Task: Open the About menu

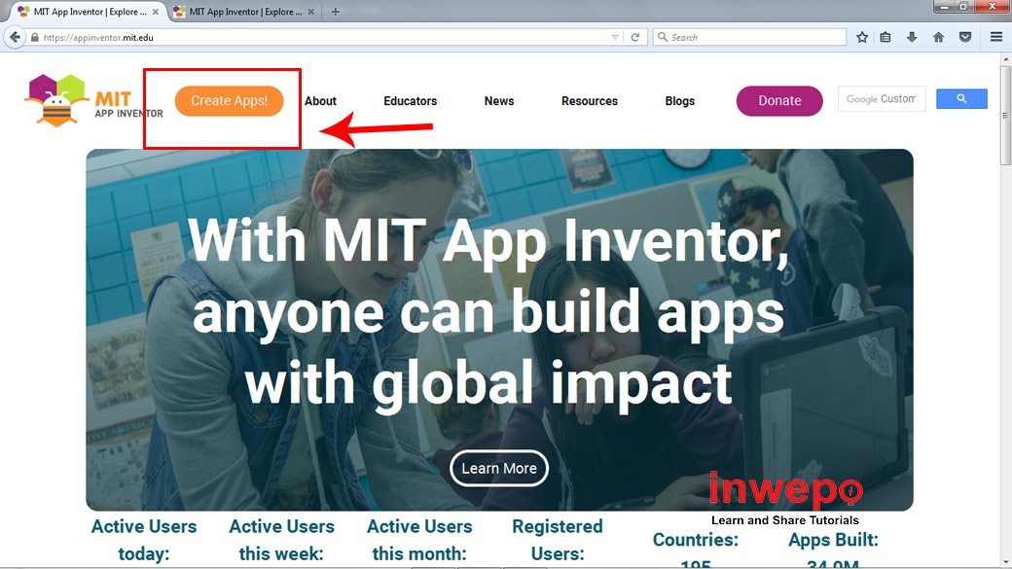Action: pos(320,101)
